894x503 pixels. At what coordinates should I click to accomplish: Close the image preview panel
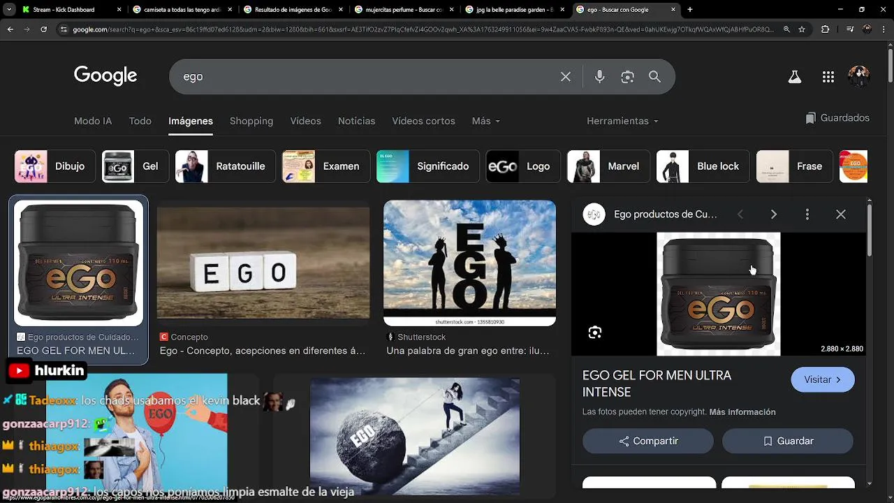pyautogui.click(x=841, y=214)
